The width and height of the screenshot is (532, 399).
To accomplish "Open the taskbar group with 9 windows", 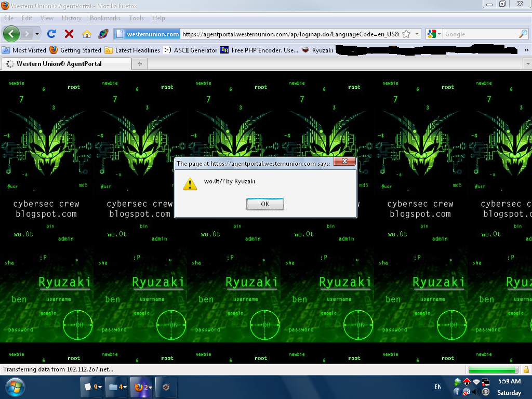I will pyautogui.click(x=92, y=387).
